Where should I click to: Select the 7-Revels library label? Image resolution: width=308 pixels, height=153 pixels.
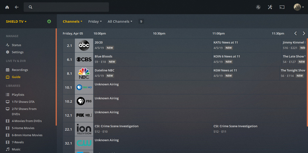18,142
